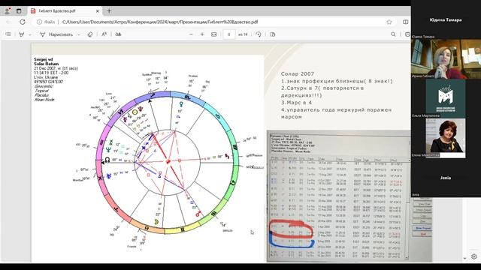Close the Гиблет Вдовство.pdf tab
The height and width of the screenshot is (270, 481).
pyautogui.click(x=98, y=11)
